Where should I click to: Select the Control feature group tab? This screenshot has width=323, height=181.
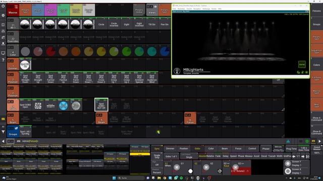(x=252, y=149)
